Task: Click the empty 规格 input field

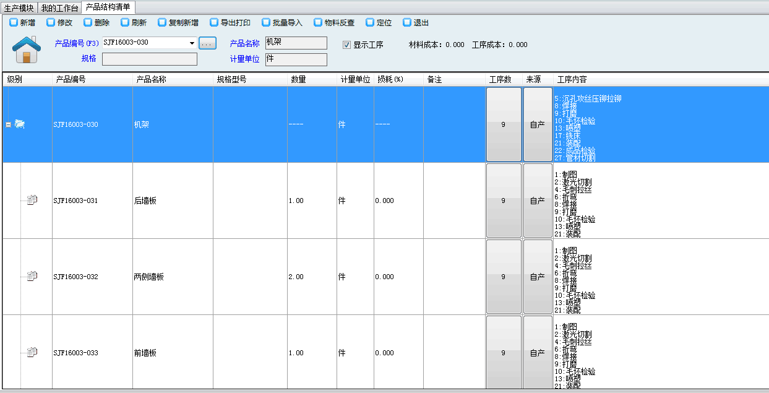Action: pyautogui.click(x=150, y=59)
